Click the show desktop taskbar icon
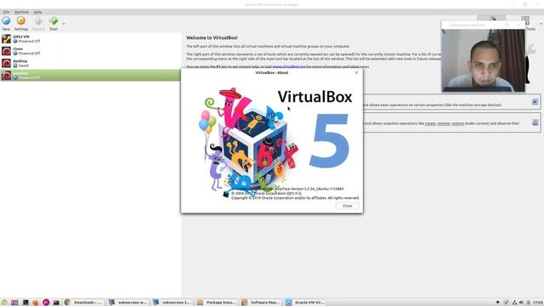Image resolution: width=544 pixels, height=306 pixels. coord(14,303)
